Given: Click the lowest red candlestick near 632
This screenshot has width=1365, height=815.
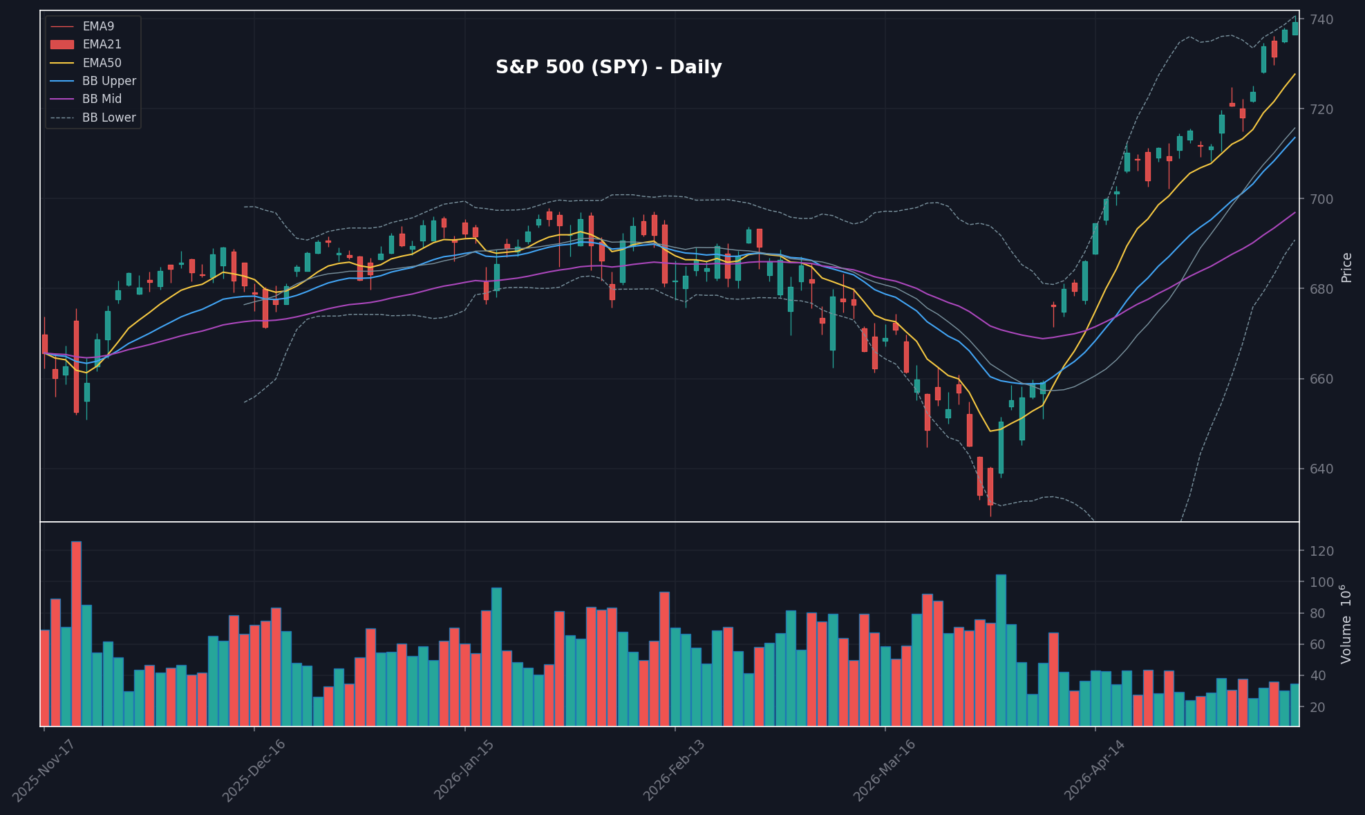Looking at the screenshot, I should click(x=990, y=487).
